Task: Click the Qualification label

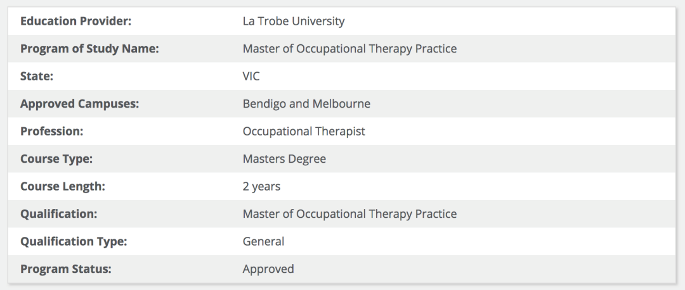Action: point(58,214)
